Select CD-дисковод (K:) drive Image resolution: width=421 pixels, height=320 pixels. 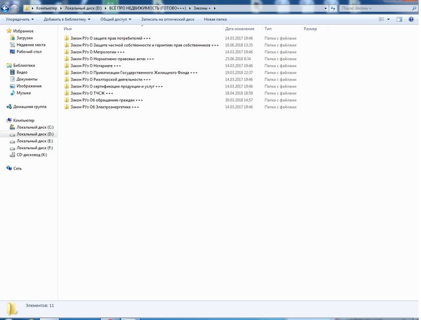(x=31, y=155)
